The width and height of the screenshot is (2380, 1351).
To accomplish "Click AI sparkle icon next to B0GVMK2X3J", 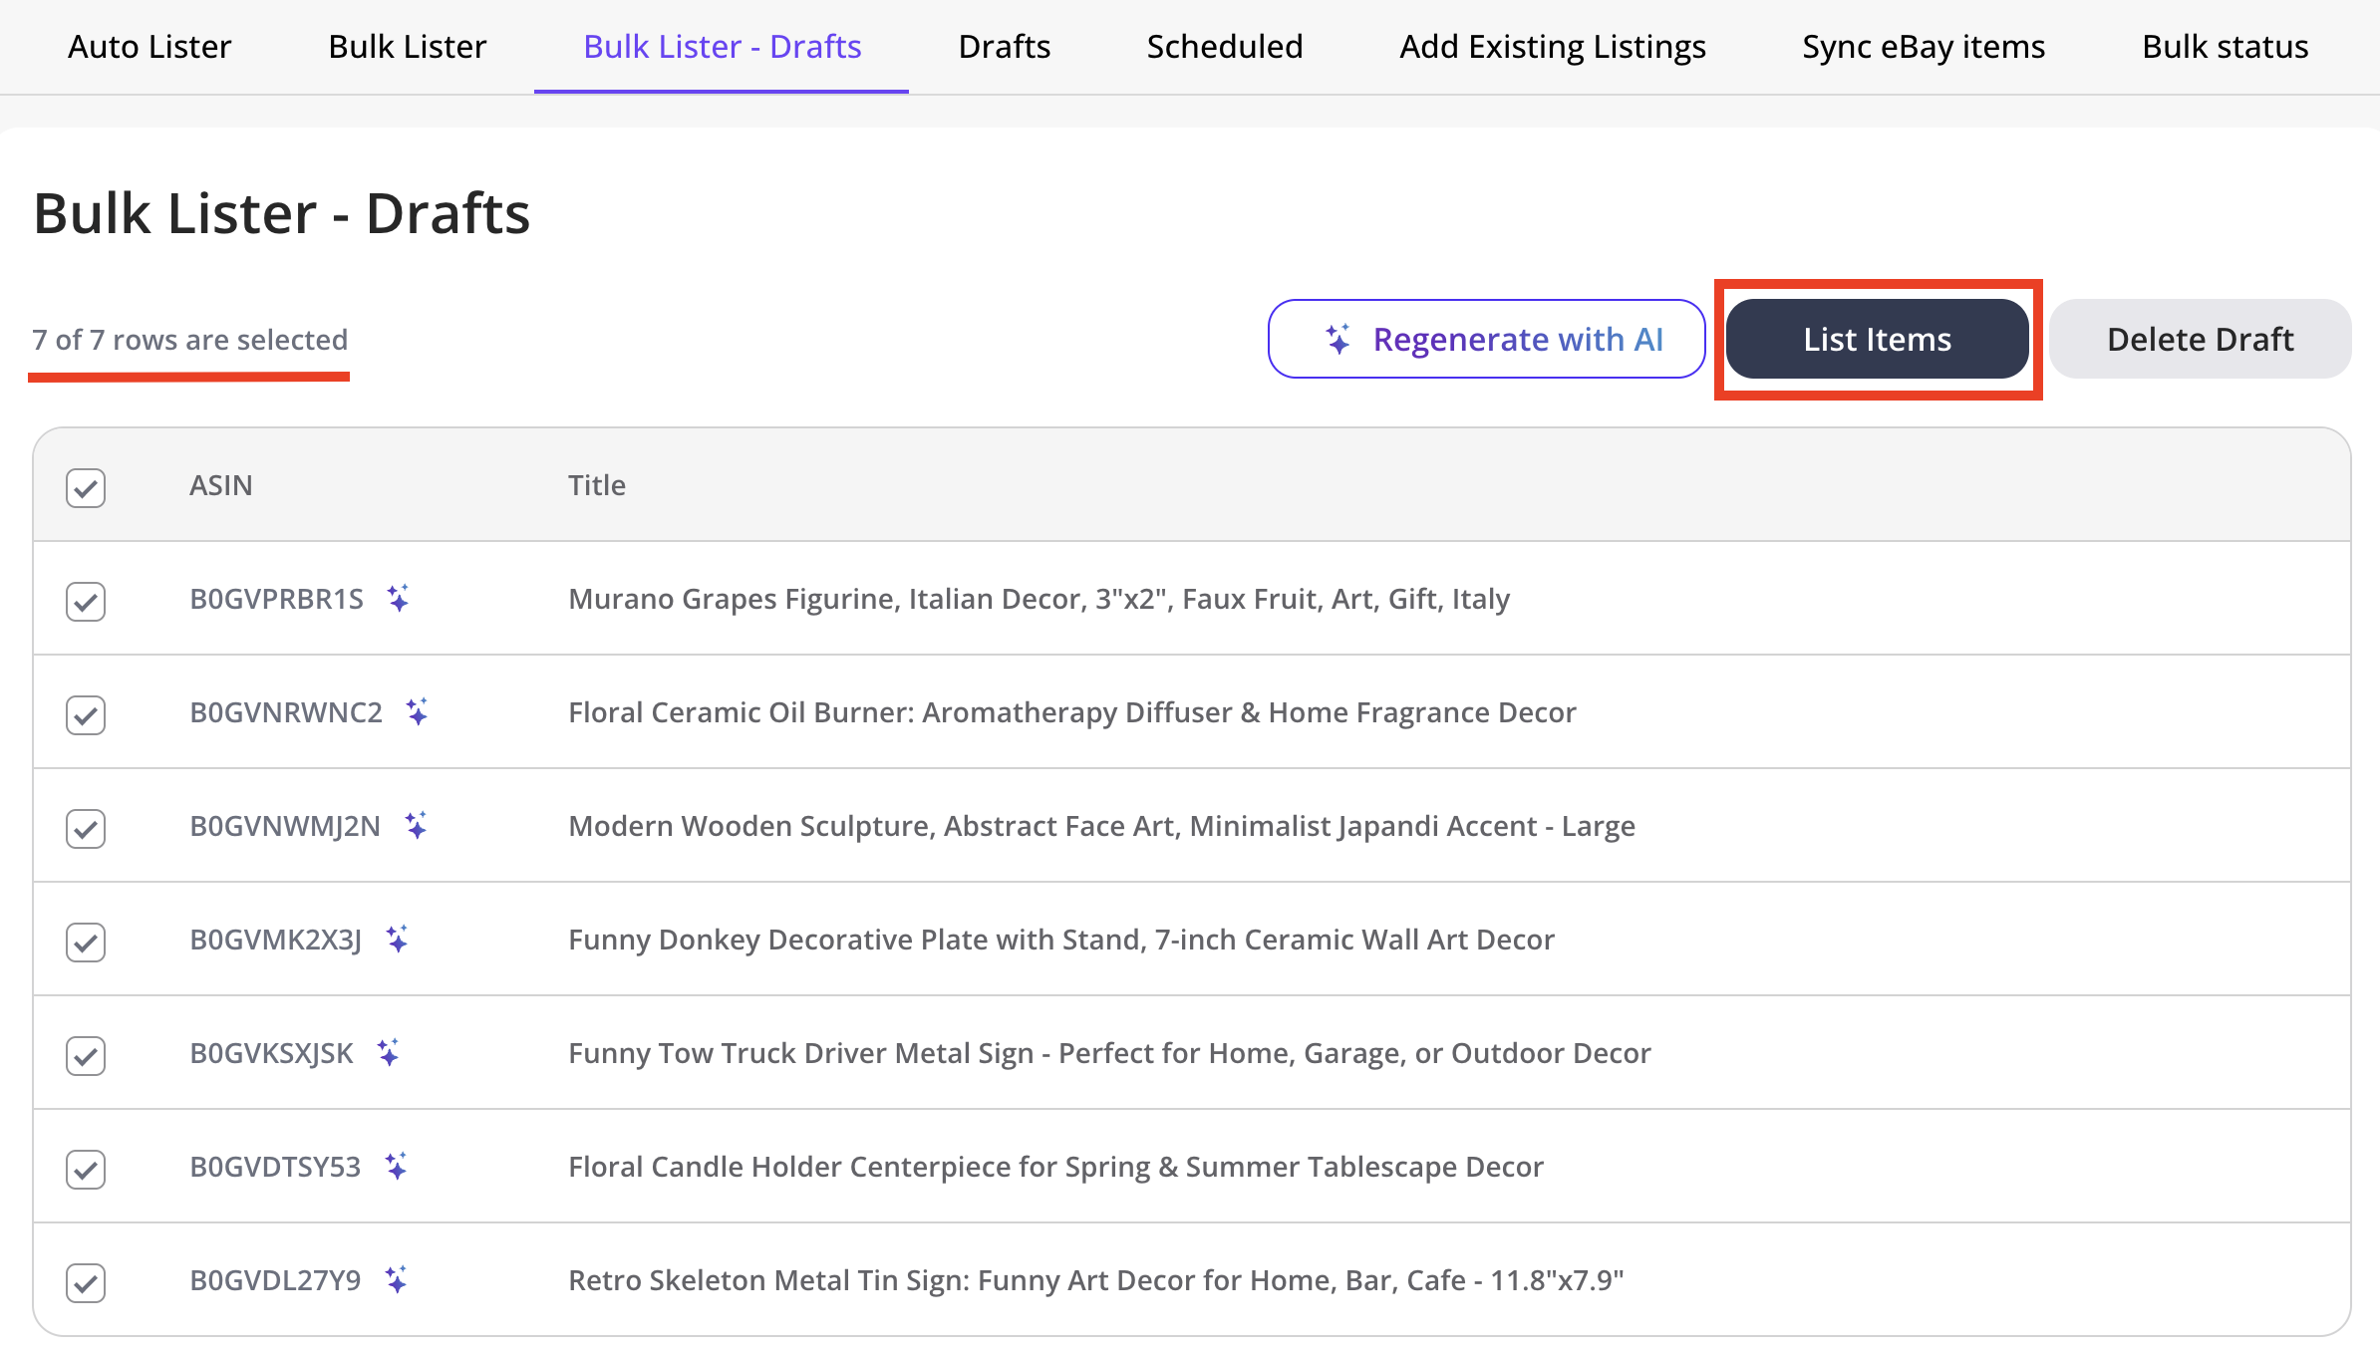I will 397,939.
